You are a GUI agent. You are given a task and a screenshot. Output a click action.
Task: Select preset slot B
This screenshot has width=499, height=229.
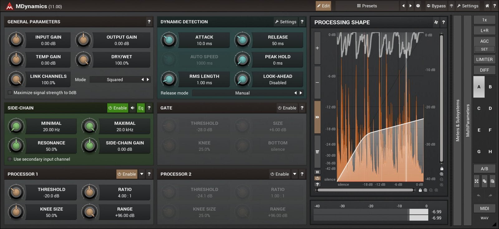490,87
